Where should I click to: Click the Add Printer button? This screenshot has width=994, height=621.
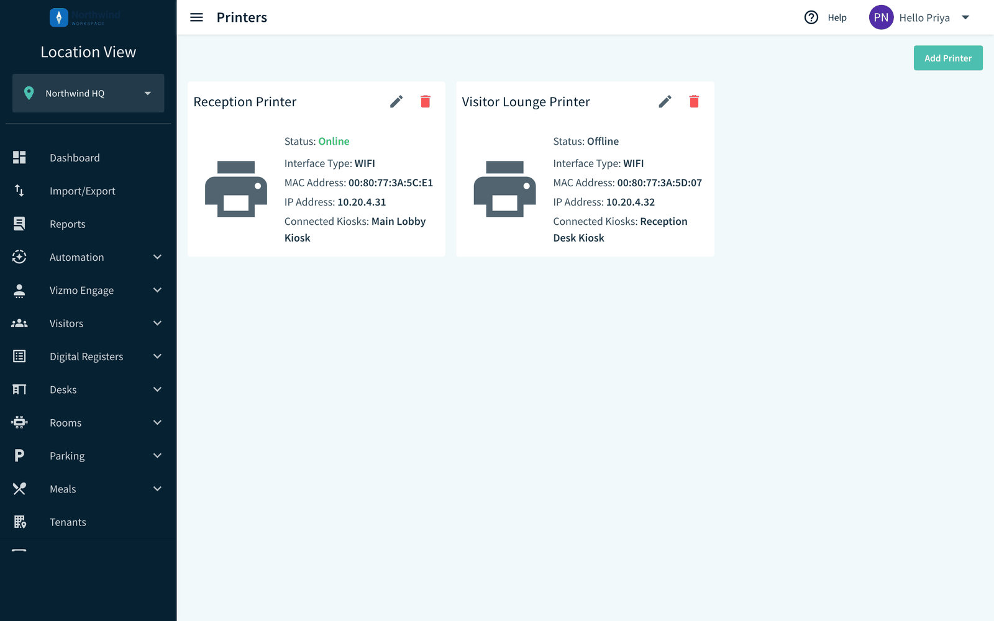point(948,58)
